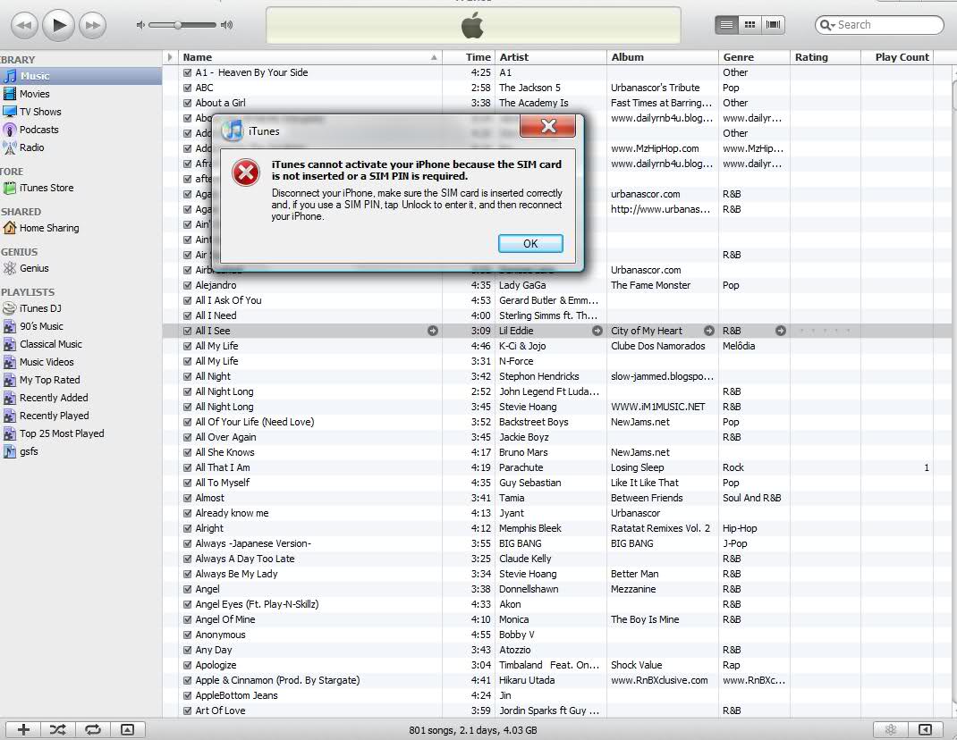Click the Next track button
Screen dimensions: 957x740
[x=93, y=25]
